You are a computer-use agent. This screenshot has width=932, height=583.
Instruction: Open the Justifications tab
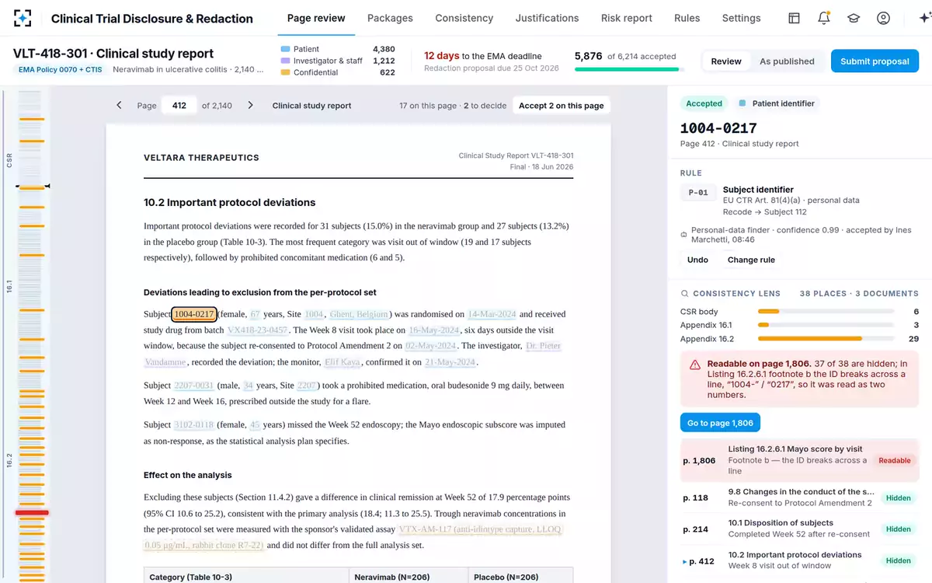(x=547, y=18)
